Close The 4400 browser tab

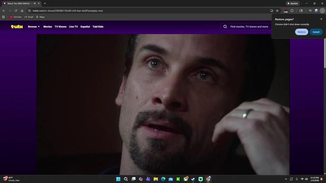39,4
